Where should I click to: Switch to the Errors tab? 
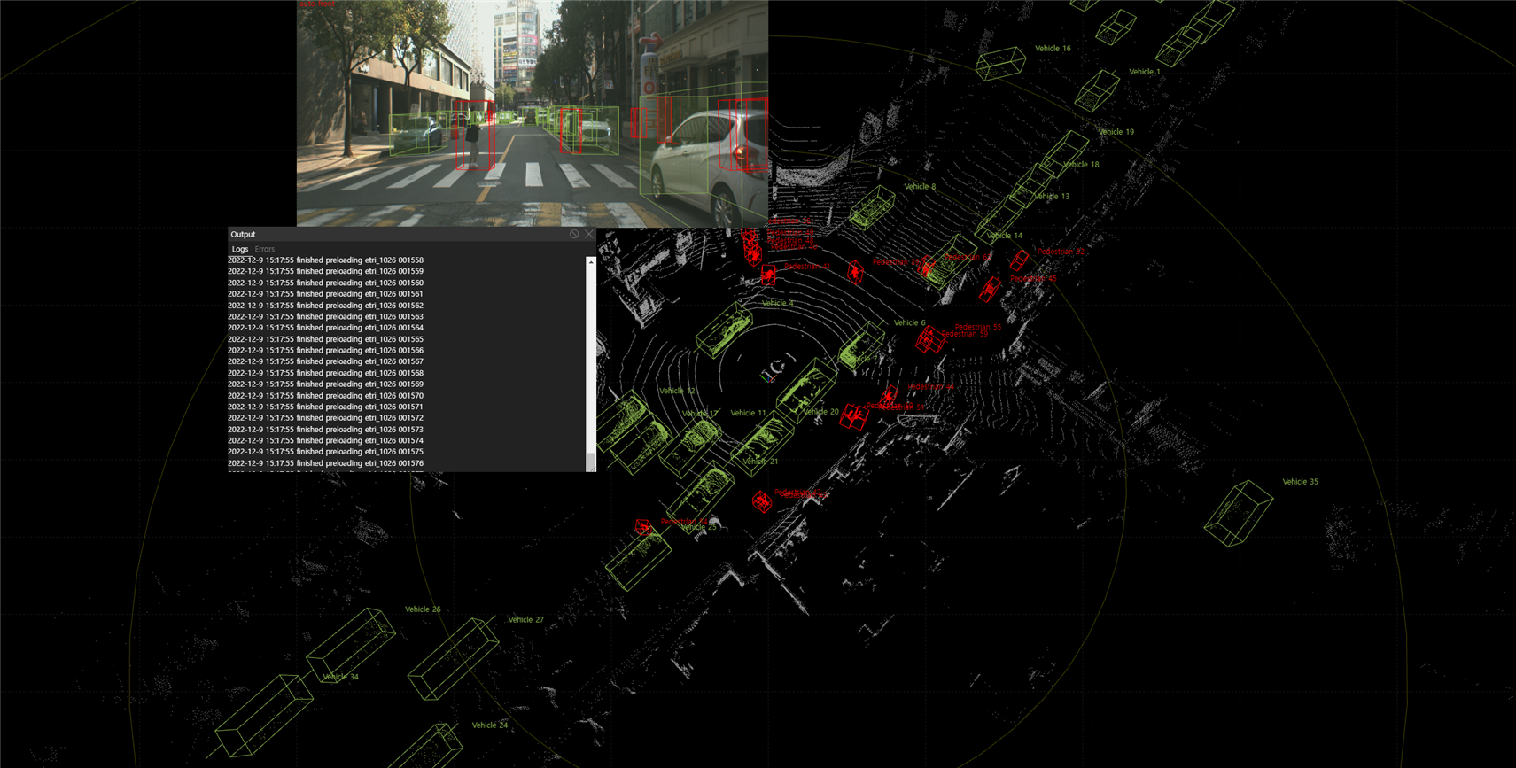click(265, 249)
